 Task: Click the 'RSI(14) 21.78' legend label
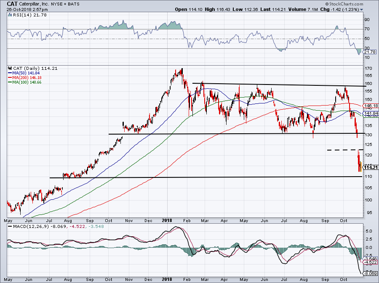click(30, 15)
